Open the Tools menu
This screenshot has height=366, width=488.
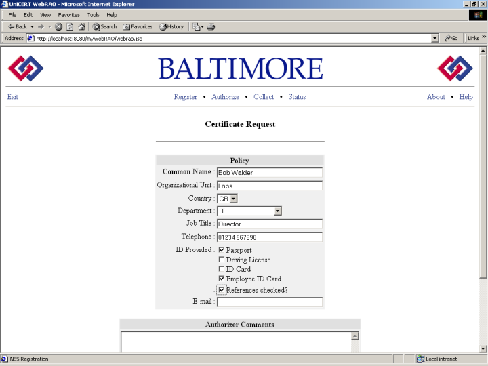tap(93, 15)
